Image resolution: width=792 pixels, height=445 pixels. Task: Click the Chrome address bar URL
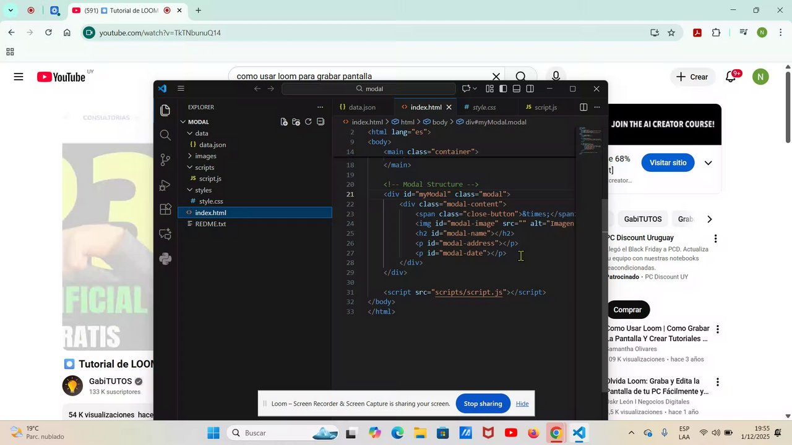160,33
